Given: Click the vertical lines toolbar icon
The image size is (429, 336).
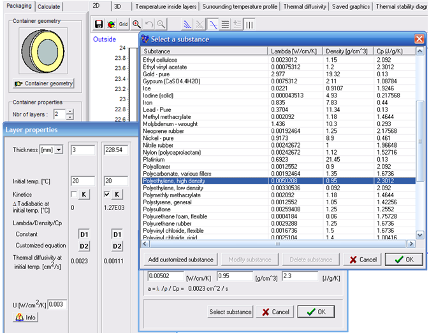Looking at the screenshot, I should (249, 25).
